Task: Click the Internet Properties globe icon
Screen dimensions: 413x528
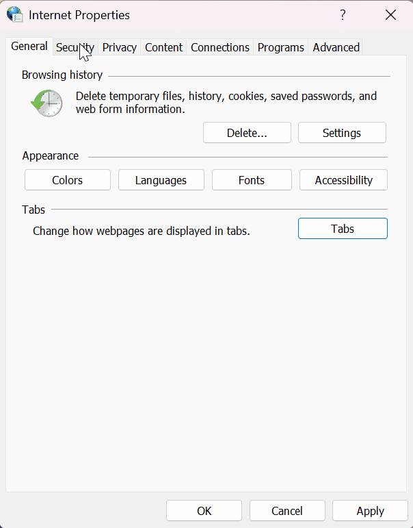Action: (15, 14)
